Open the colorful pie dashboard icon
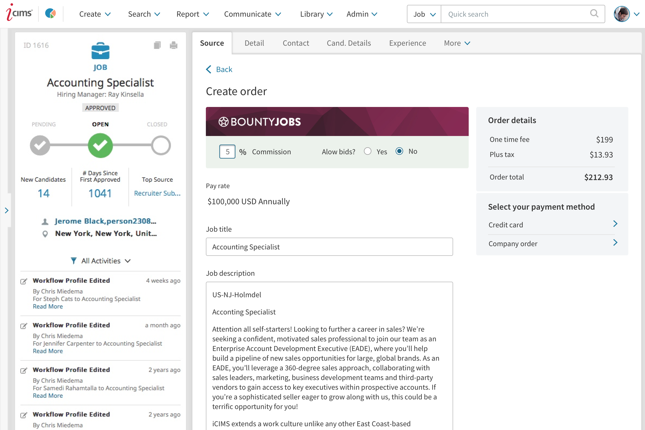645x430 pixels. coord(51,13)
